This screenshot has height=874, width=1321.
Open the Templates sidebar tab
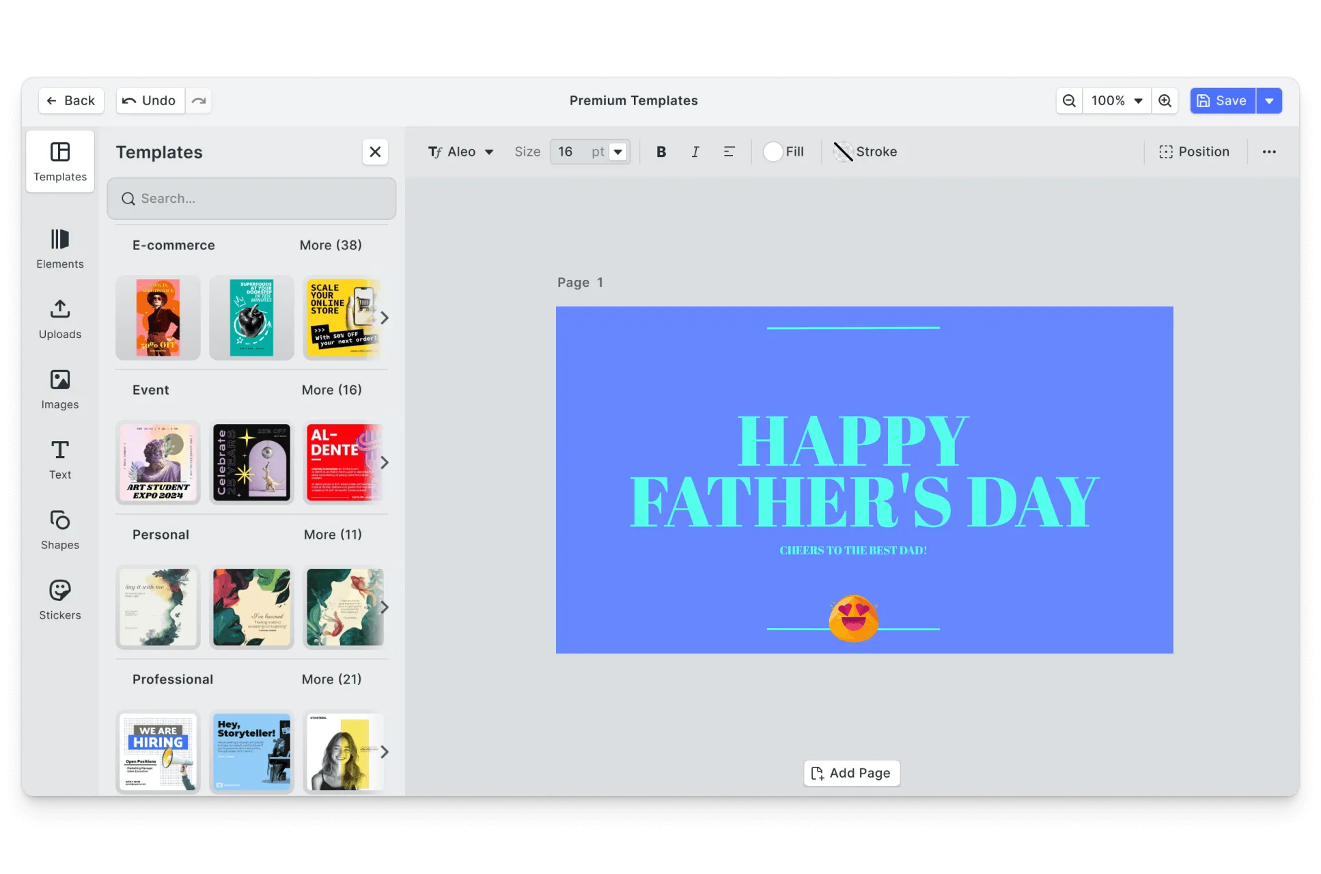tap(60, 162)
